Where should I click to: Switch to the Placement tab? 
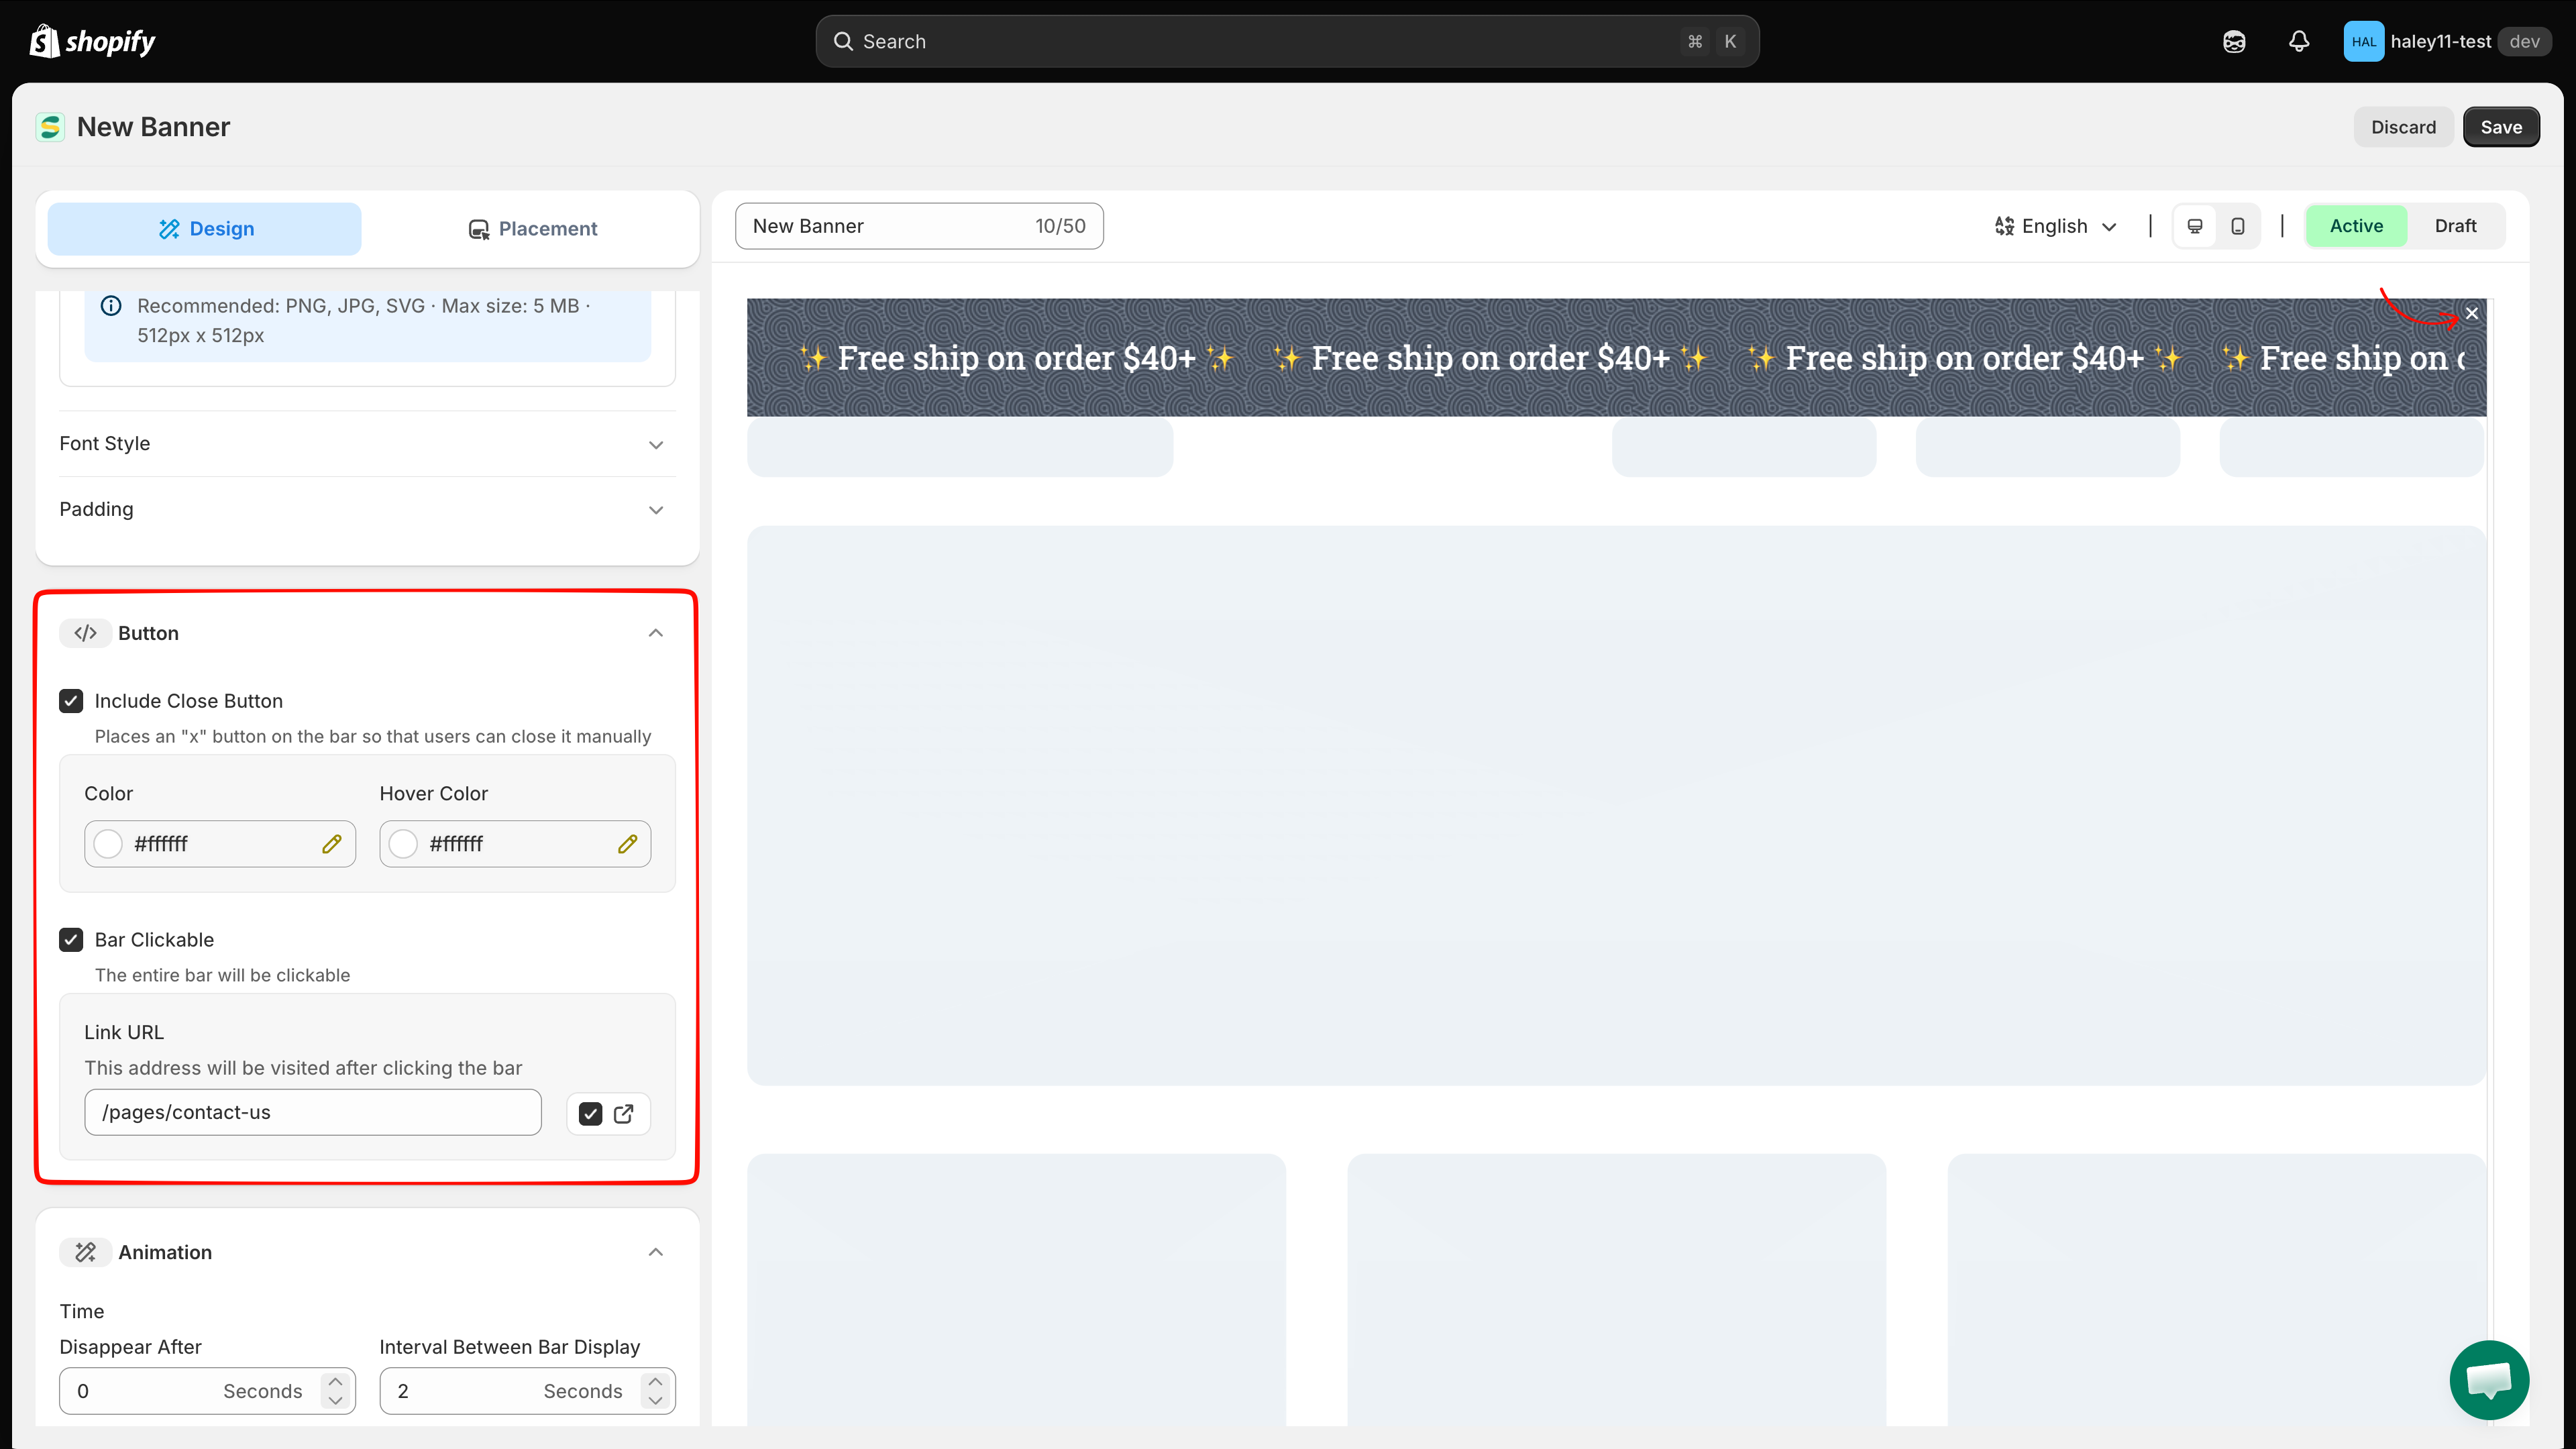click(532, 229)
